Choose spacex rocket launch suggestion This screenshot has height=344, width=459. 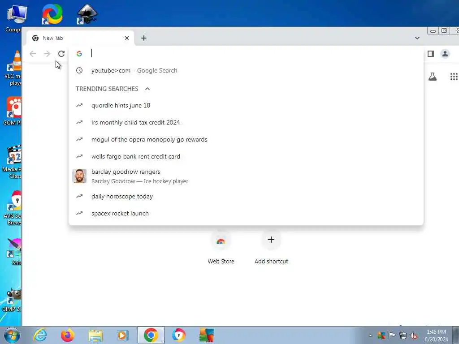[246, 213]
